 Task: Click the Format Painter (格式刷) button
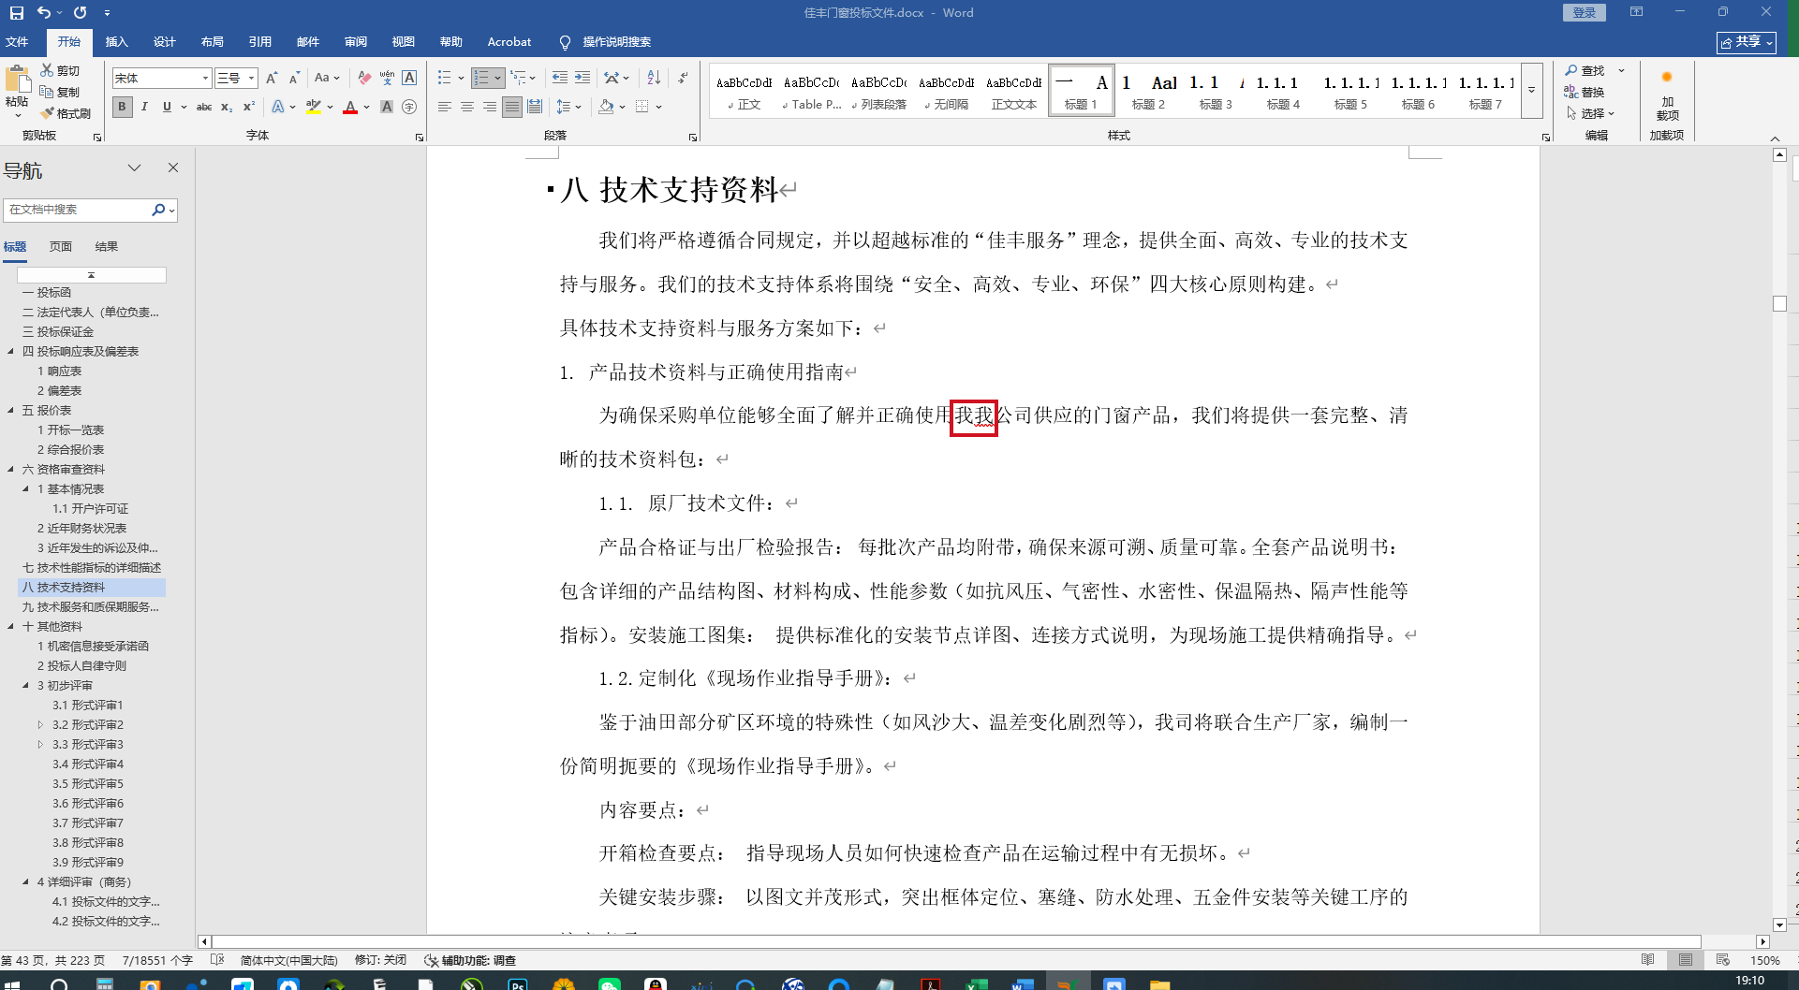tap(66, 113)
